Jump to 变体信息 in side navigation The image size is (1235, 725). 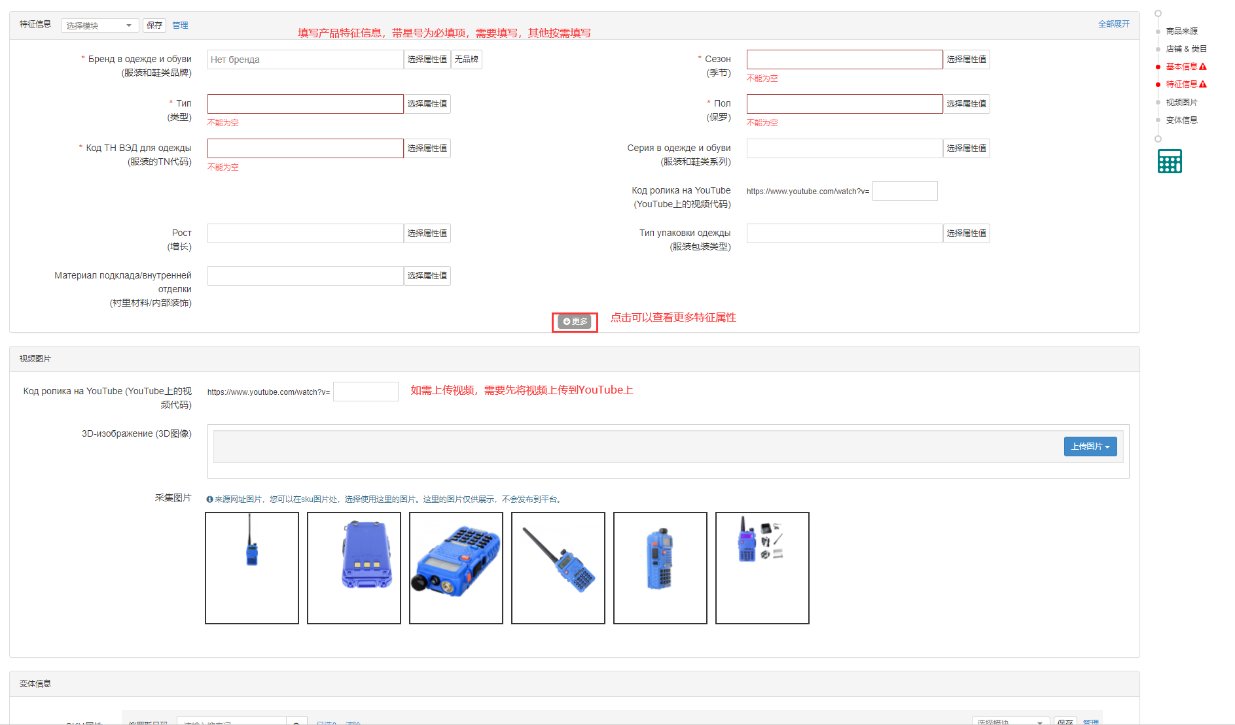click(1181, 120)
